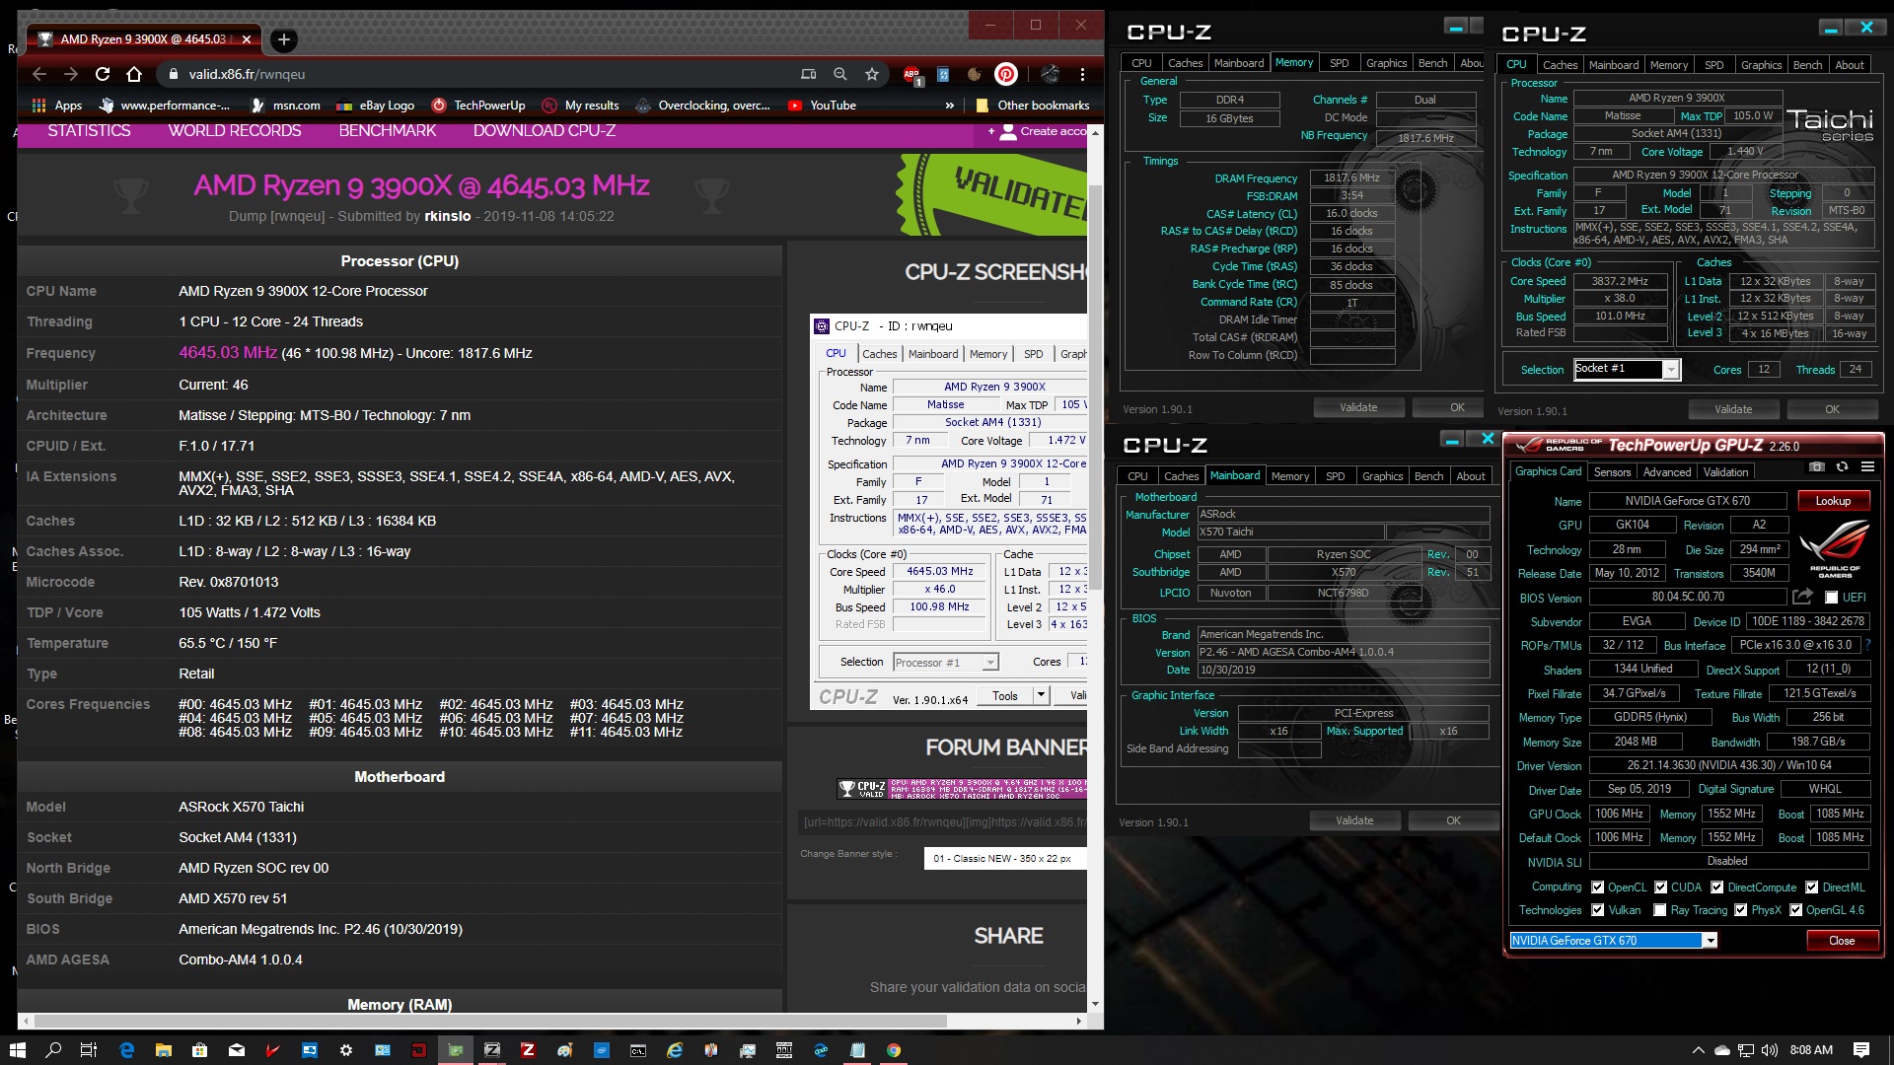Switch to Sensors tab in GPU-Z
This screenshot has height=1065, width=1894.
click(1613, 472)
